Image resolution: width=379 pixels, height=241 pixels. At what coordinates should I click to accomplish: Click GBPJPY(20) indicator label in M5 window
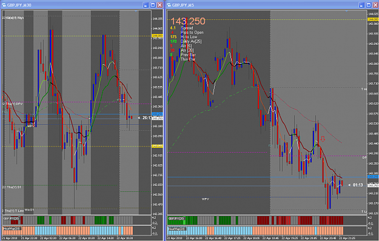(x=176, y=219)
